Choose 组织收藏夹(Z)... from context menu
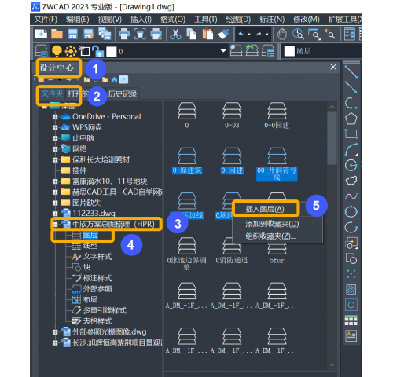 (x=270, y=236)
